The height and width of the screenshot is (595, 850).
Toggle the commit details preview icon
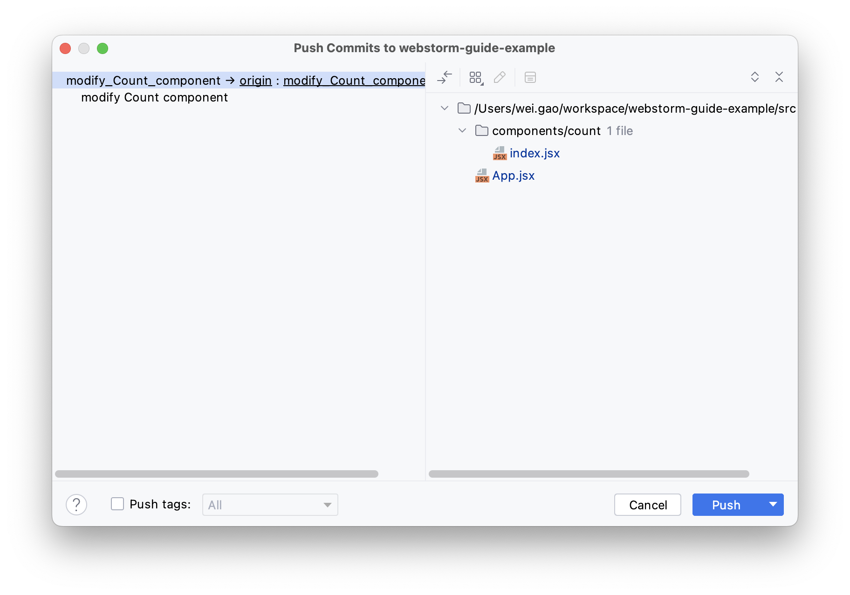pos(530,77)
